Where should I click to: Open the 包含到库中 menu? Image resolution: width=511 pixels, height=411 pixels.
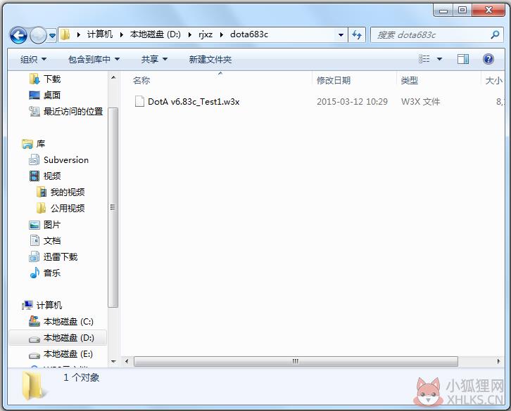[94, 59]
